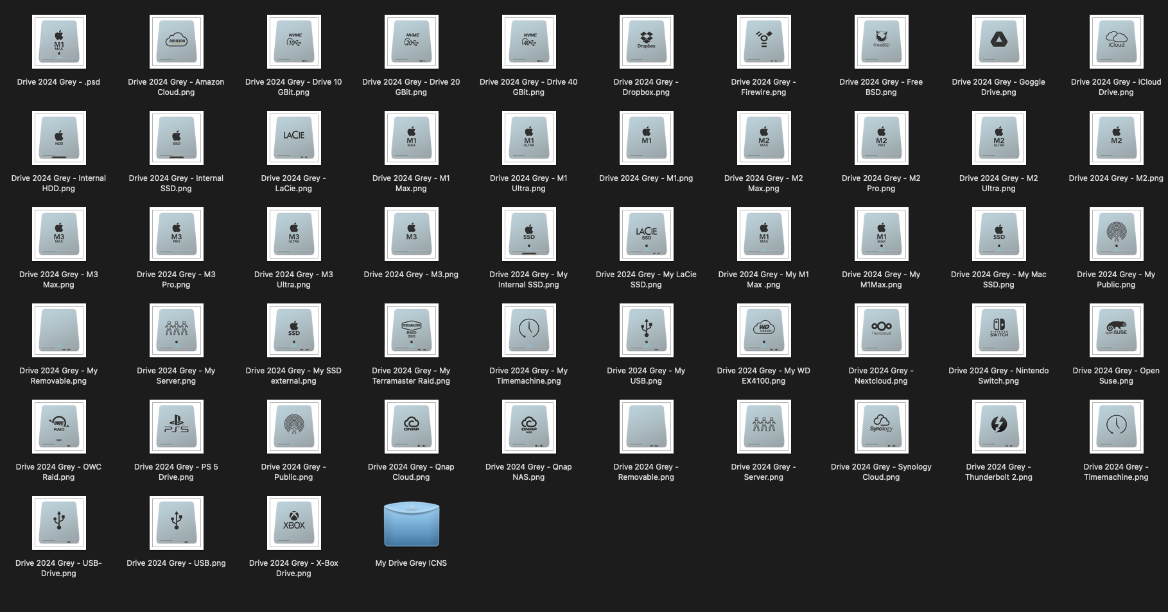Click the 'Drive 2024 Grey - M1.png' filename
Image resolution: width=1168 pixels, height=612 pixels.
tap(646, 178)
